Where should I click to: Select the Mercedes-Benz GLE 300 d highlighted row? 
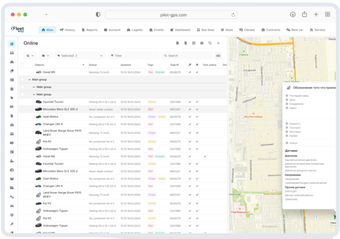[x=123, y=109]
